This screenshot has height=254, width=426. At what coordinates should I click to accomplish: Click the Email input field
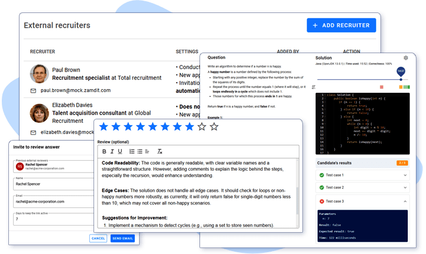click(x=53, y=201)
